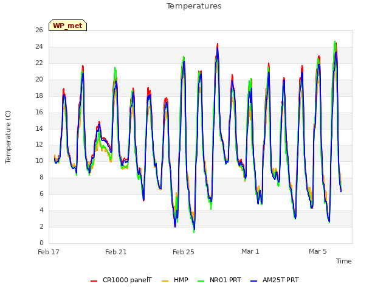Image resolution: width=389 pixels, height=292 pixels.
Task: Toggle the AM25T PRT legend entry
Action: [x=275, y=280]
